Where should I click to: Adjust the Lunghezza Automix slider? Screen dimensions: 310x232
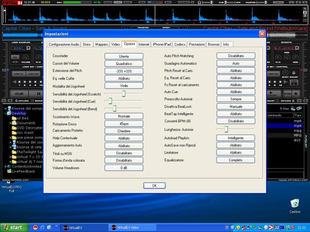[x=226, y=129]
